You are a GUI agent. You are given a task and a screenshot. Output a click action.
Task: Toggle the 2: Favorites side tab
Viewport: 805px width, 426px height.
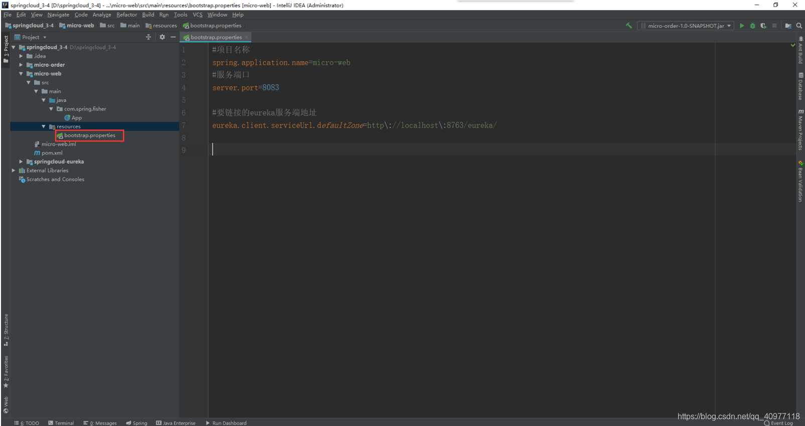(6, 372)
